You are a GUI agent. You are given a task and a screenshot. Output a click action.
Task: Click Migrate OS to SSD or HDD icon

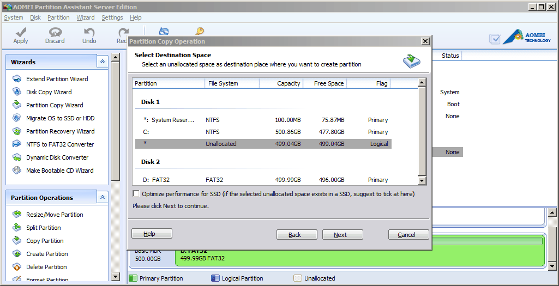coord(17,118)
